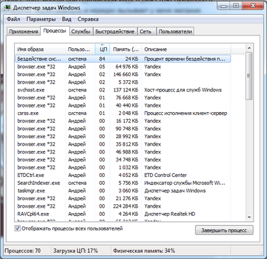The height and width of the screenshot is (259, 267).
Task: Select browser.exe using 21 276 КБ
Action: pyautogui.click(x=123, y=198)
